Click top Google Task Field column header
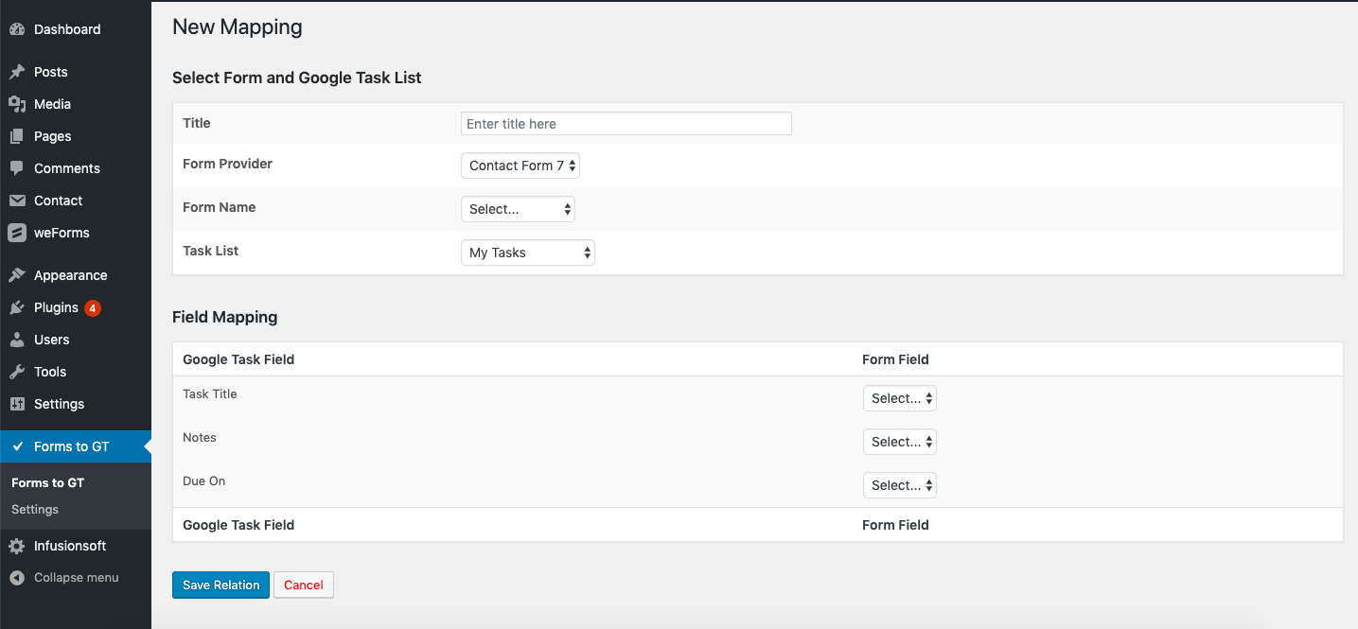The width and height of the screenshot is (1358, 629). (x=238, y=359)
